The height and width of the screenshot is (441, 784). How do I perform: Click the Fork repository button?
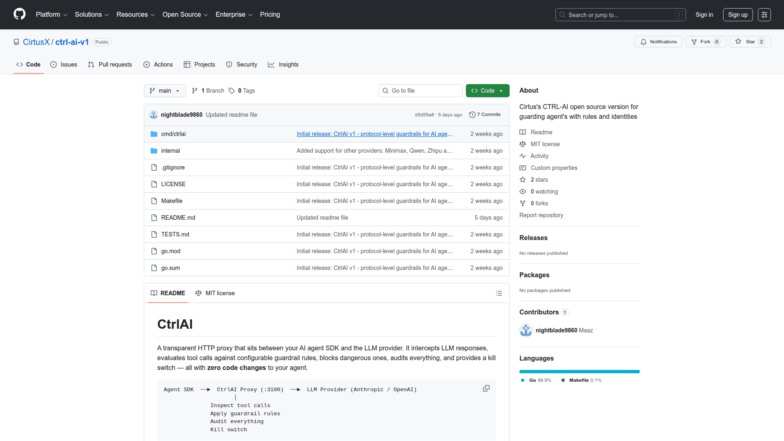(x=705, y=42)
